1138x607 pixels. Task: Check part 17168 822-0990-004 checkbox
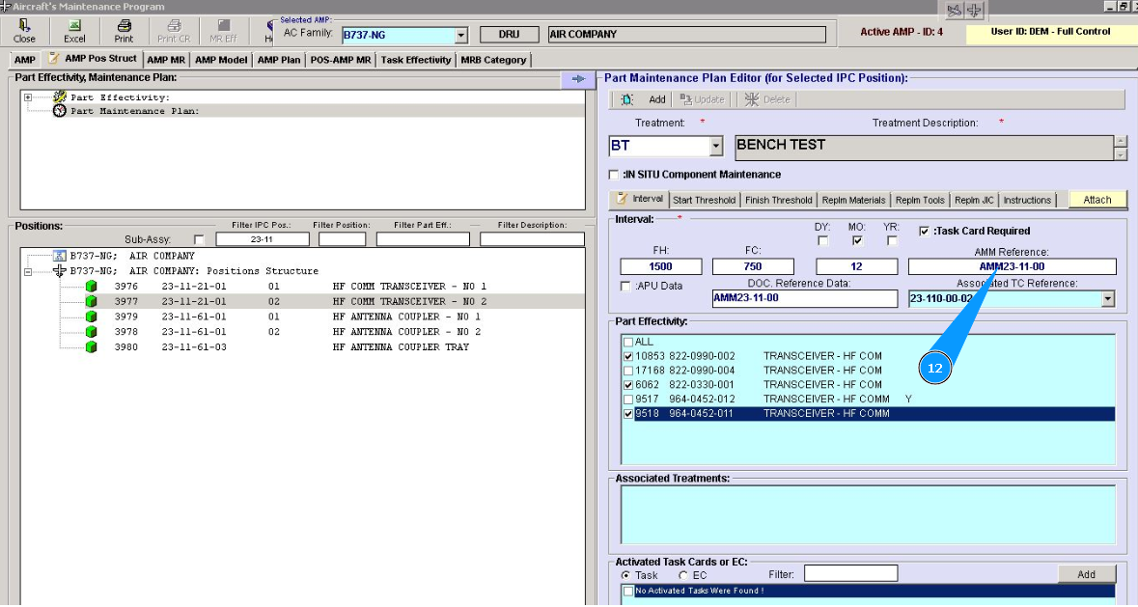[629, 371]
